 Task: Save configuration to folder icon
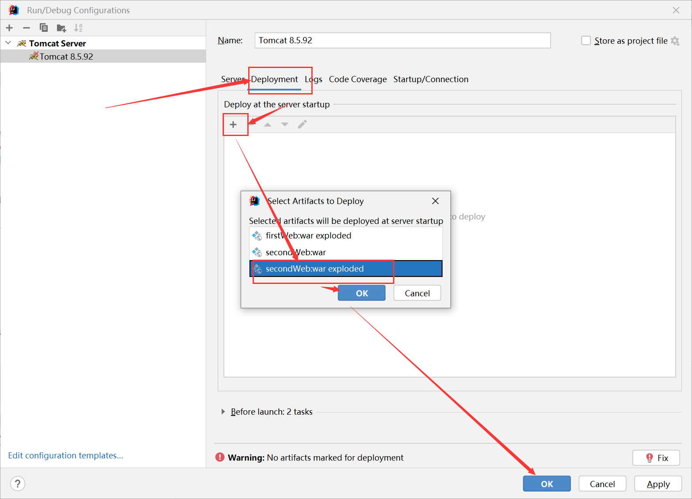click(x=61, y=28)
